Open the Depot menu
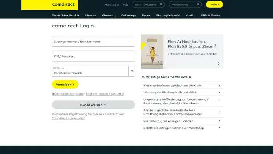The width and height of the screenshot is (273, 154). click(x=146, y=15)
